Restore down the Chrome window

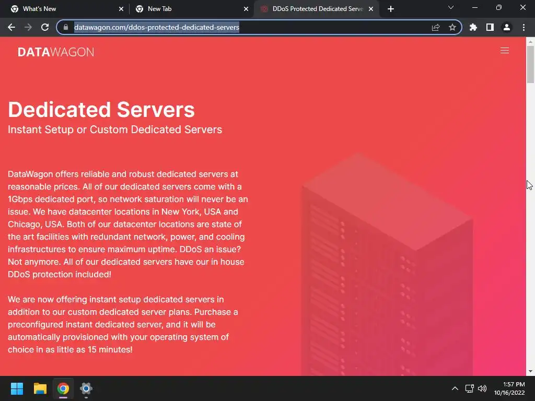(499, 7)
